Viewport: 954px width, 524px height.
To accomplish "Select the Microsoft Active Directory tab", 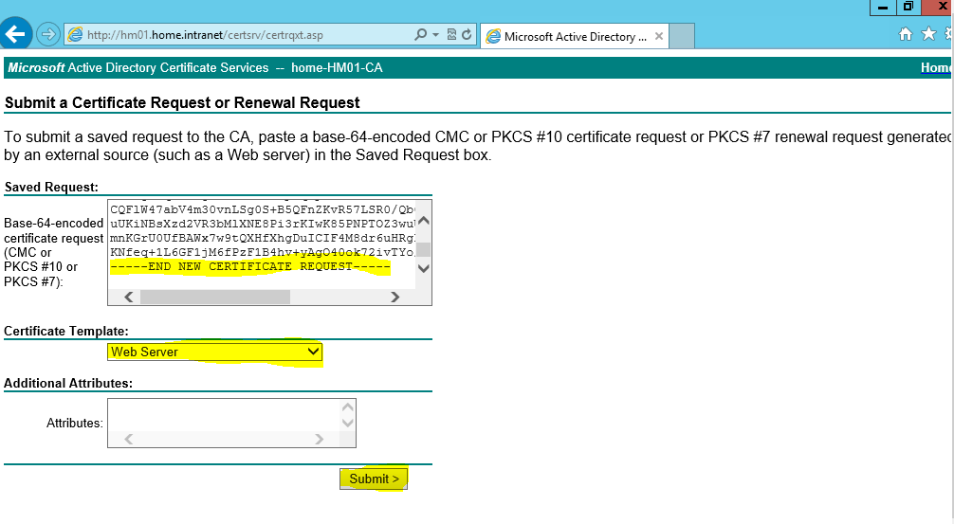I will [569, 37].
